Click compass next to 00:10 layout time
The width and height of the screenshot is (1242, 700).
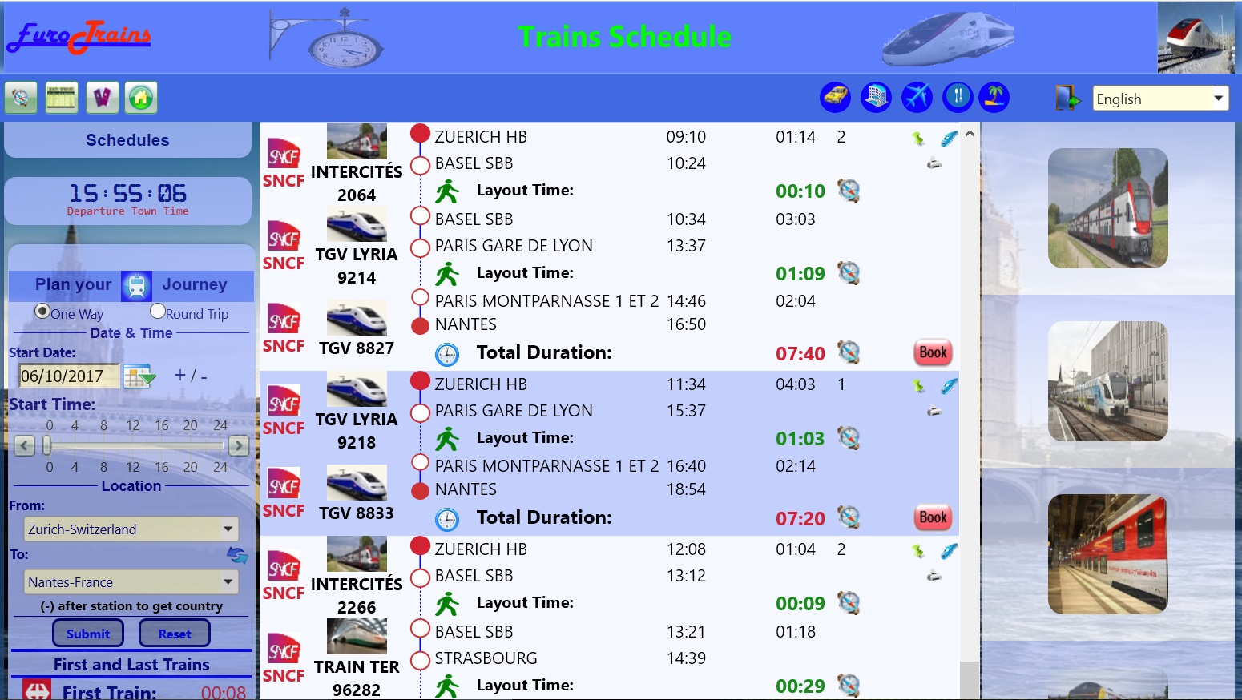tap(849, 191)
